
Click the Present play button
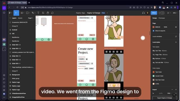coord(168,13)
